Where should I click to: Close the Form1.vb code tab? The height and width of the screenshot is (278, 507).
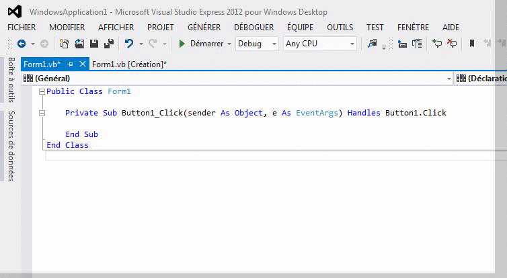[83, 64]
